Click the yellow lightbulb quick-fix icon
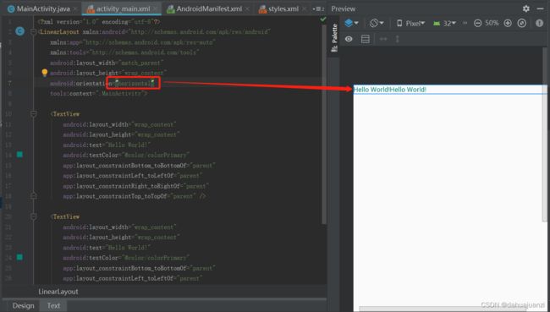 (45, 73)
